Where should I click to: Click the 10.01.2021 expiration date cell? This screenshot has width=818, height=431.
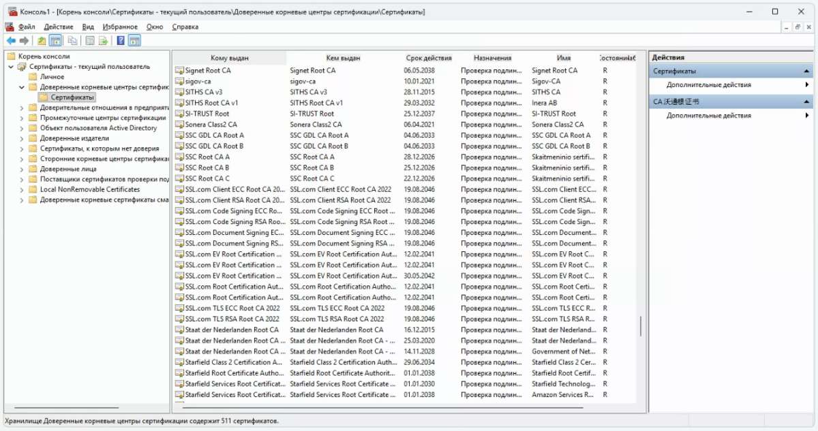pos(419,81)
